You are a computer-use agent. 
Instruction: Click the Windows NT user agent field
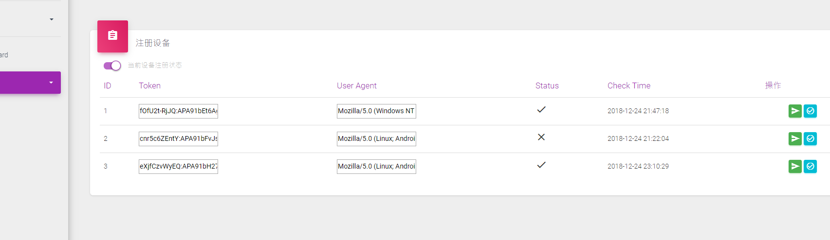[376, 111]
